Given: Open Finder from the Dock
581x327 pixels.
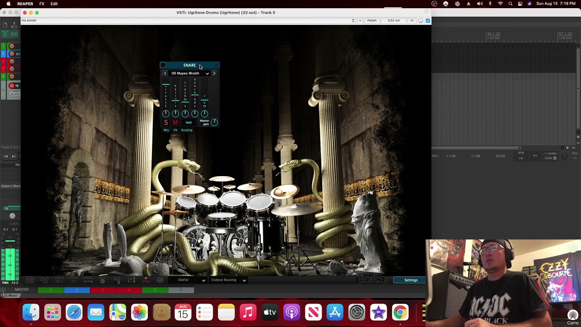Looking at the screenshot, I should pyautogui.click(x=31, y=312).
